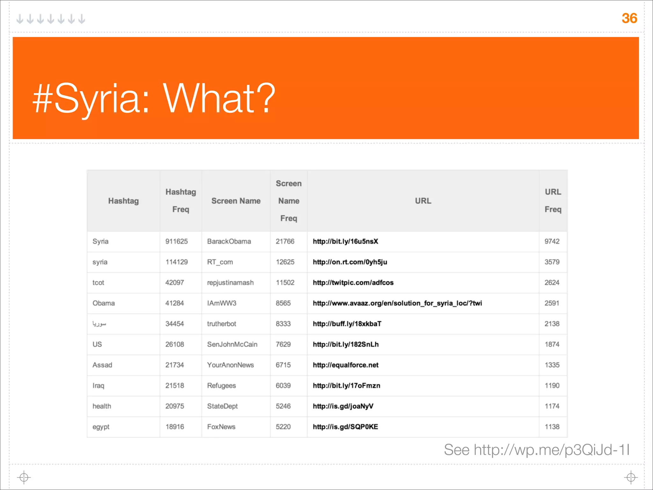Viewport: 653px width, 490px height.
Task: Click the screen name frequency 8565
Action: (283, 303)
